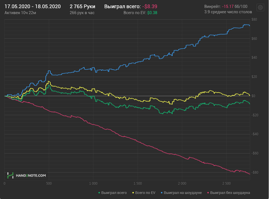Open the graph settings gear icon
Image resolution: width=269 pixels, height=199 pixels.
[x=260, y=8]
